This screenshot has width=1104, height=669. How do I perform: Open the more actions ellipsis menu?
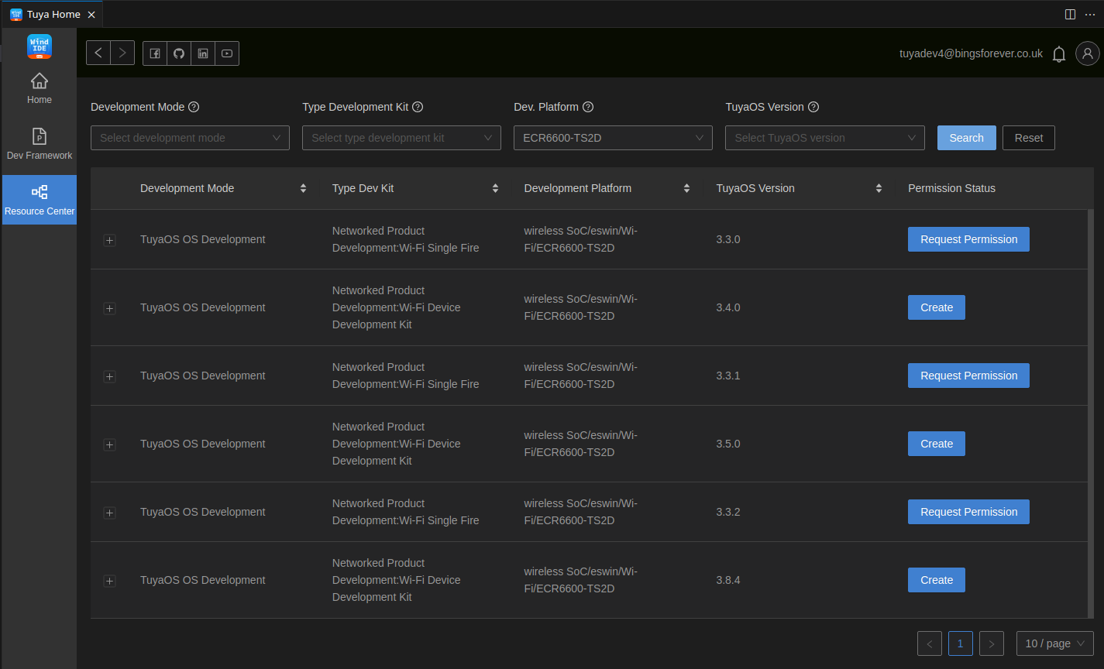point(1090,14)
